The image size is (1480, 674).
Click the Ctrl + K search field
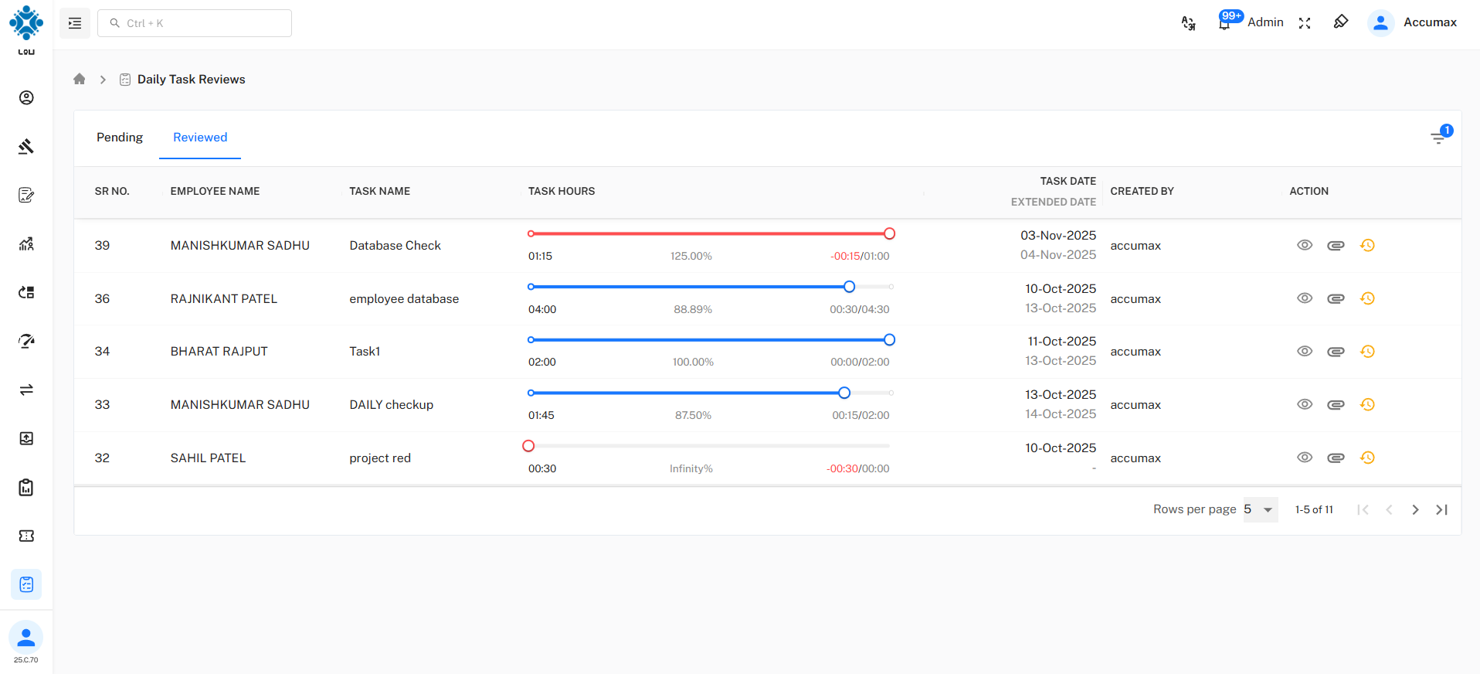[x=195, y=23]
